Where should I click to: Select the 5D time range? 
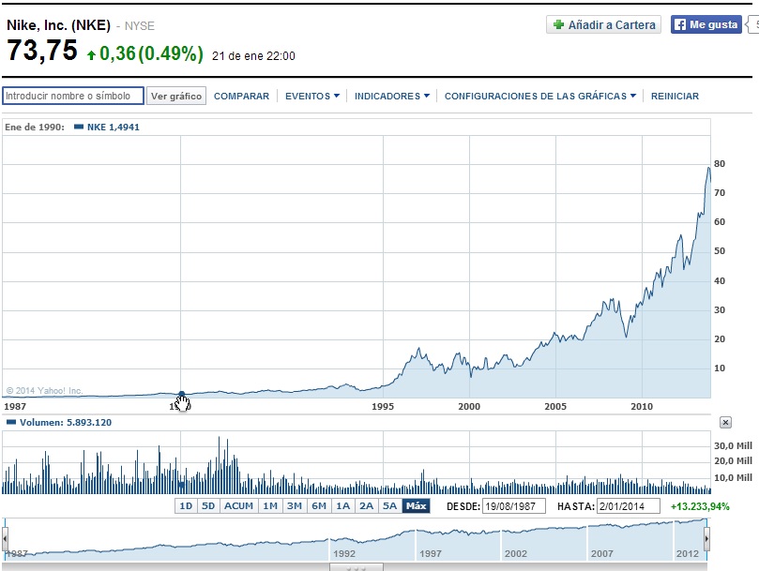point(208,506)
